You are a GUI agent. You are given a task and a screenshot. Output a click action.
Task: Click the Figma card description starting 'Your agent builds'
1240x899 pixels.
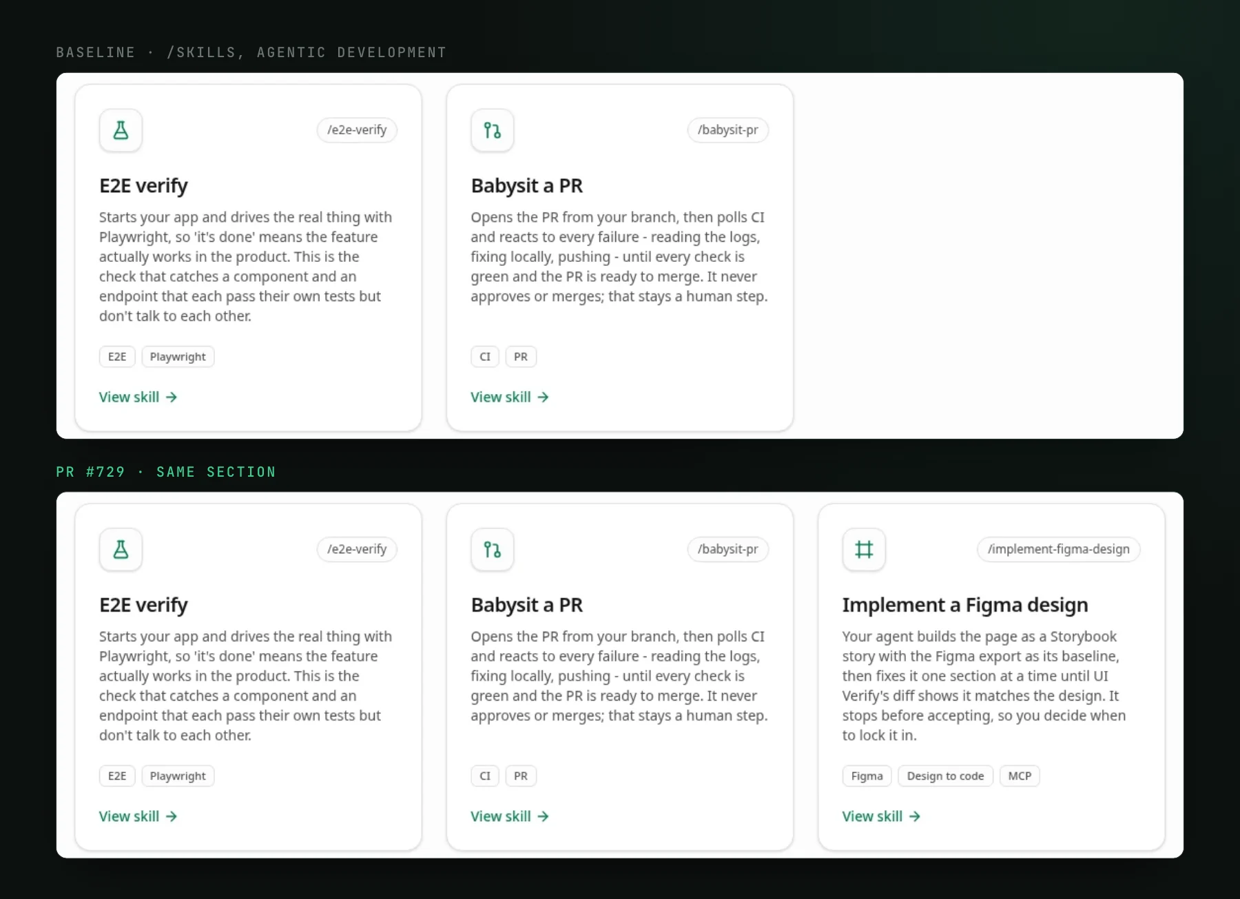click(x=984, y=686)
